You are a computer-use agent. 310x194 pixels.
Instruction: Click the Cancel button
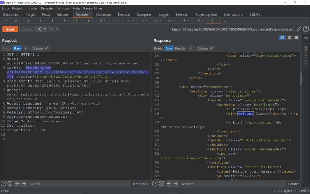[27, 29]
